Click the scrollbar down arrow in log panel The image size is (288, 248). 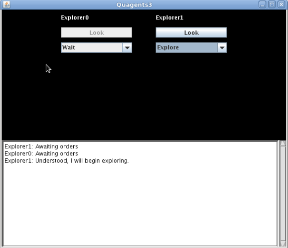click(x=283, y=244)
